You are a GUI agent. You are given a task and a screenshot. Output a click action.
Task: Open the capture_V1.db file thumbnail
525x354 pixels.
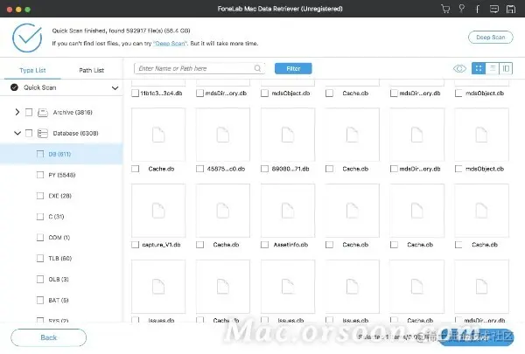(158, 211)
